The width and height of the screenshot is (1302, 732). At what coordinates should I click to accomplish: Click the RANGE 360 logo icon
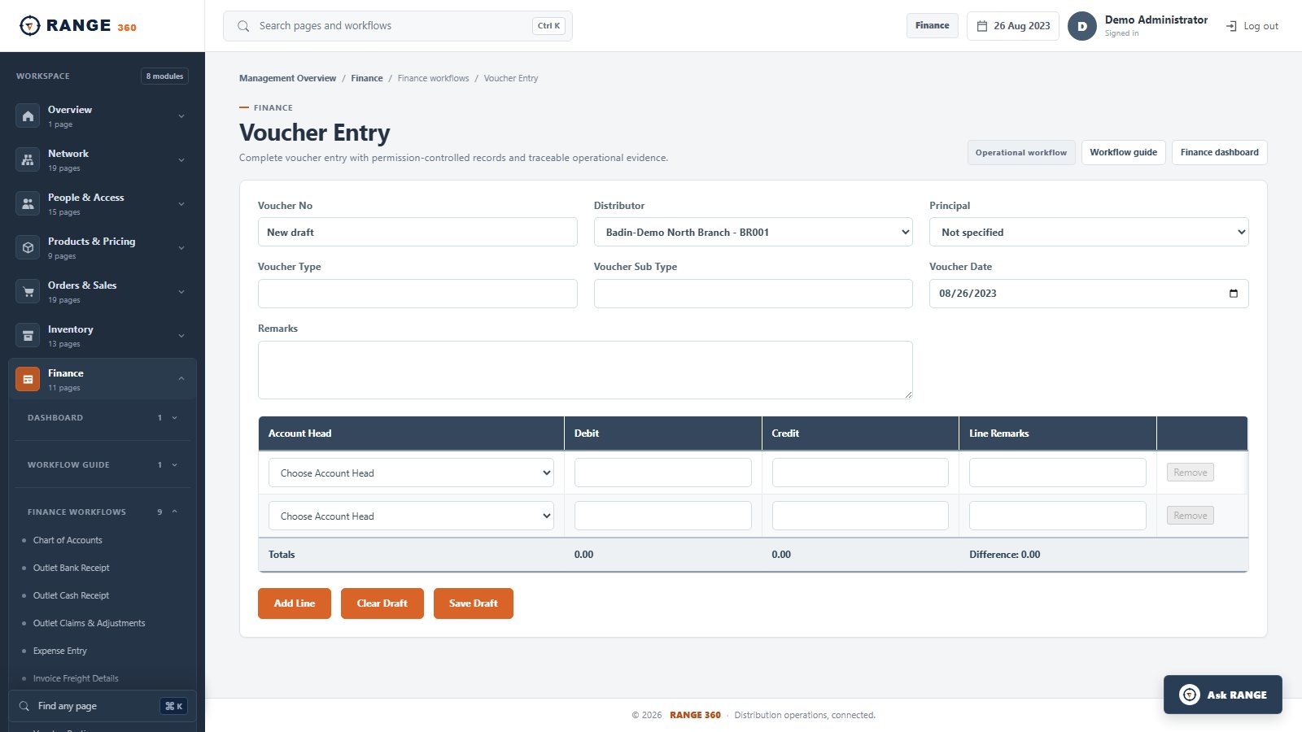click(29, 26)
